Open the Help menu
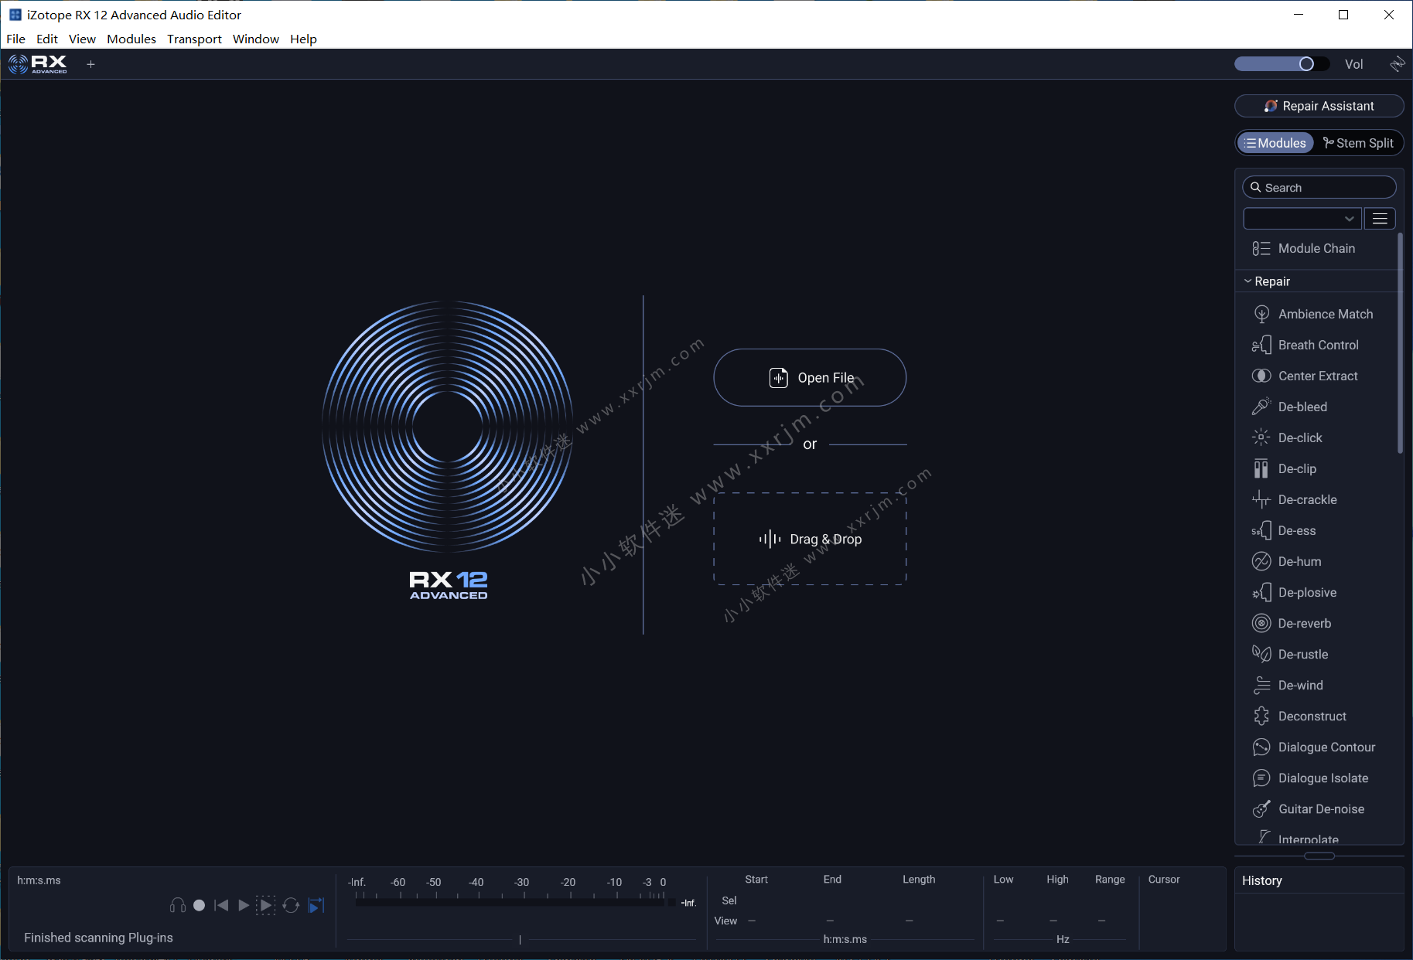1413x960 pixels. click(x=303, y=39)
